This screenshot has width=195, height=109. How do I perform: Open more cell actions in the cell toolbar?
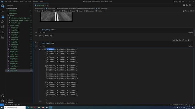[186, 40]
